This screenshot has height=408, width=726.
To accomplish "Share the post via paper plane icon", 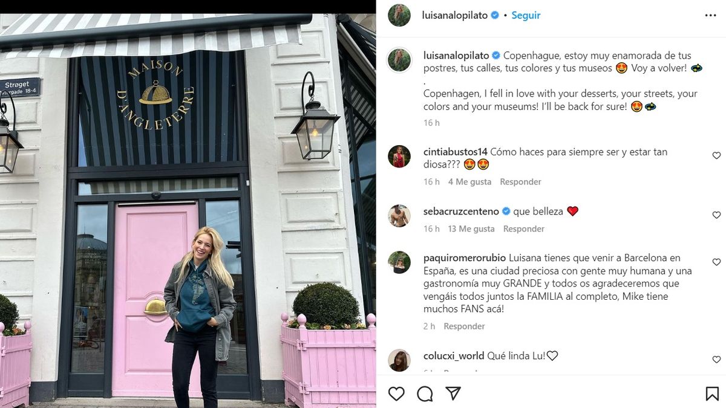I will coord(453,394).
